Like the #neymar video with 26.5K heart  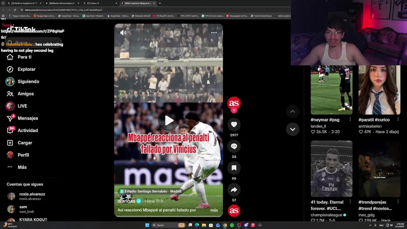(313, 132)
